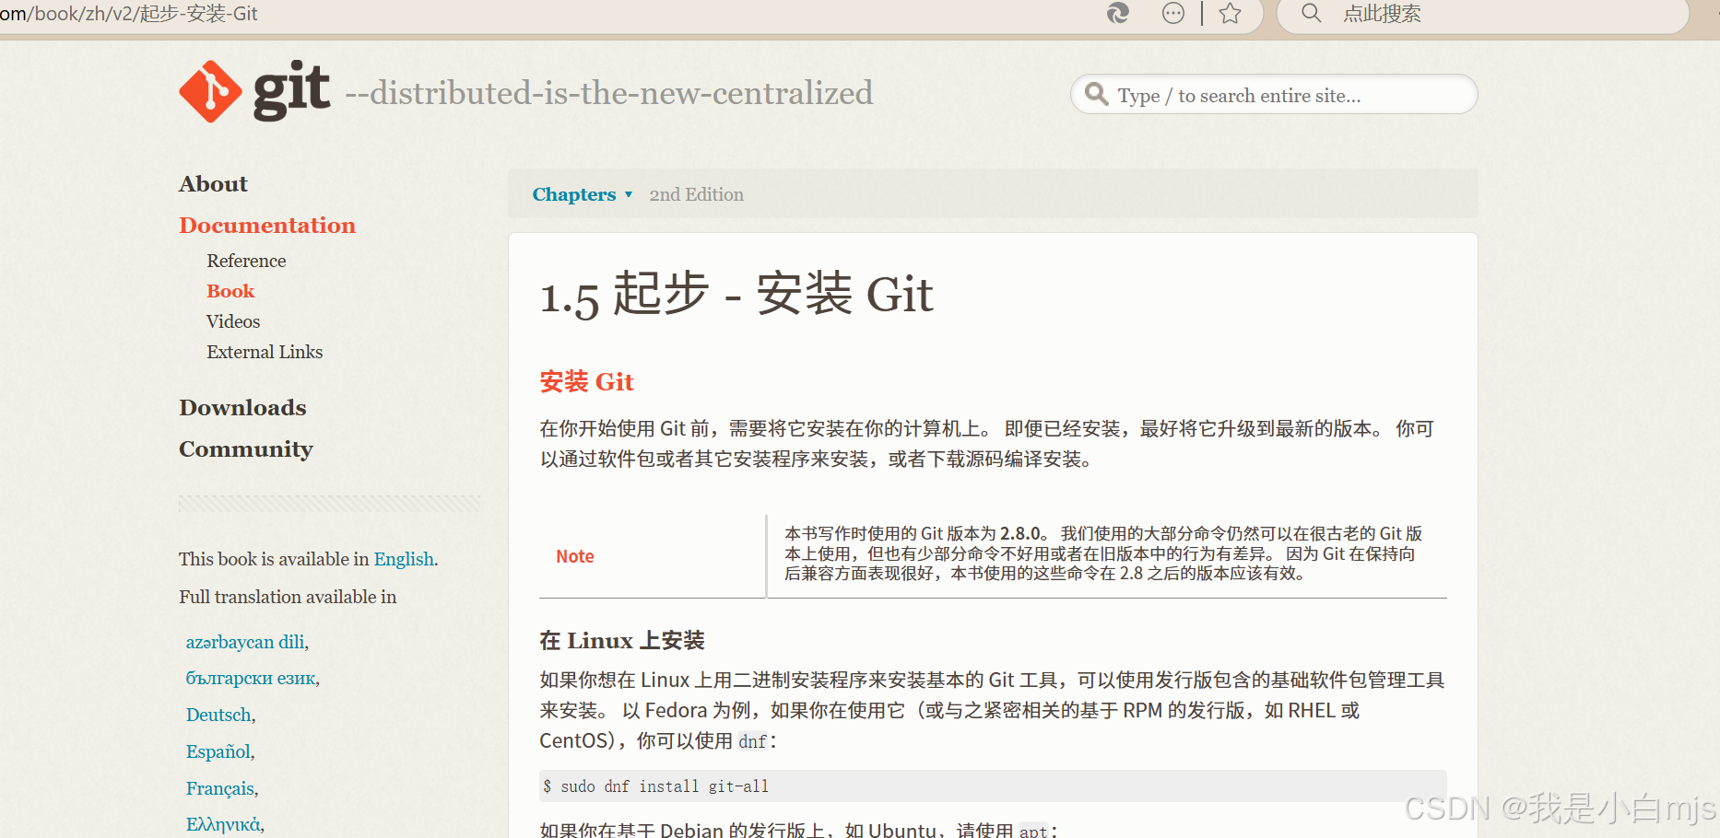Click the Git diamond logo
This screenshot has height=838, width=1720.
point(210,91)
